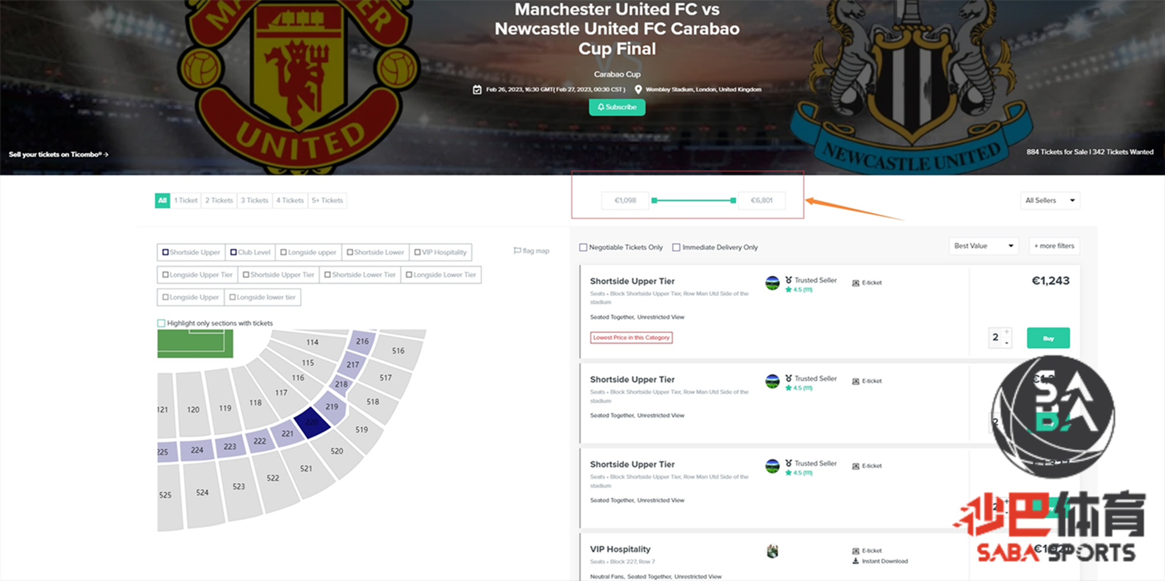Click the location pin icon for Wembley Stadium

coord(638,89)
